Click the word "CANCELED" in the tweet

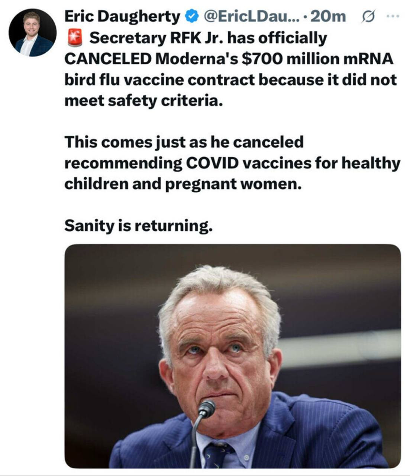click(x=108, y=59)
